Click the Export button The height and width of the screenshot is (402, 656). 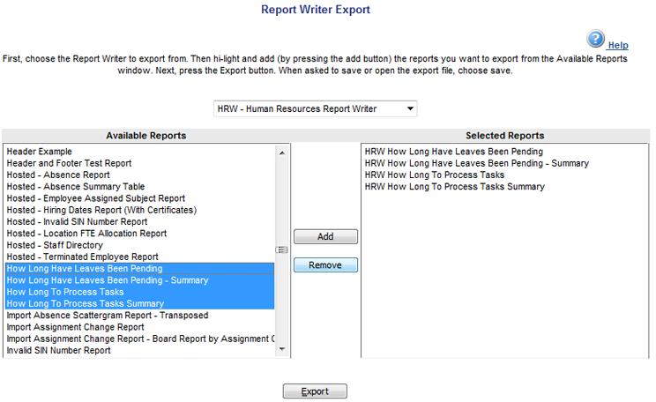(315, 391)
